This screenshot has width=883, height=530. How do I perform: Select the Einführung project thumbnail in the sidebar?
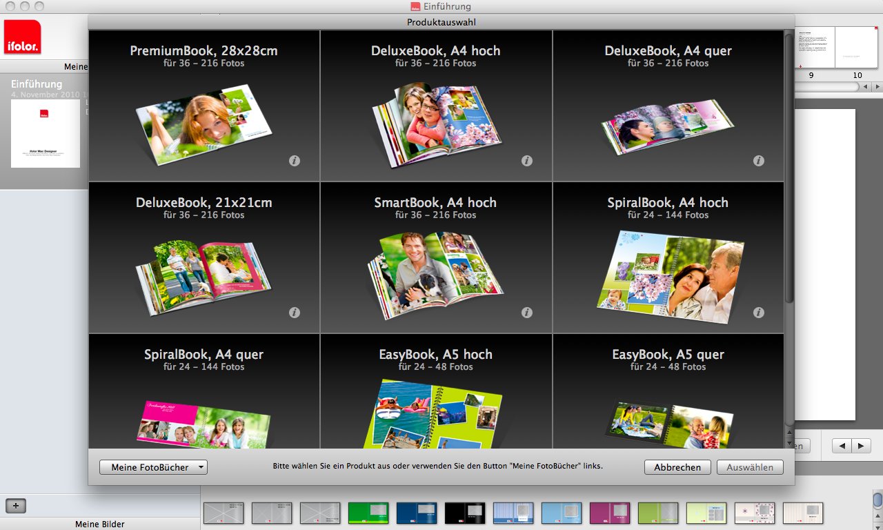click(46, 133)
